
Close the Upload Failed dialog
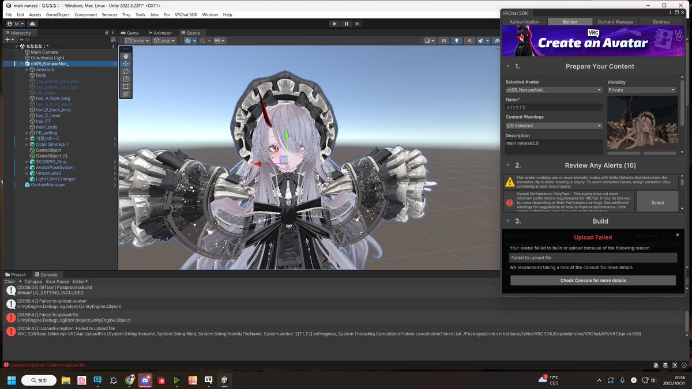677,235
